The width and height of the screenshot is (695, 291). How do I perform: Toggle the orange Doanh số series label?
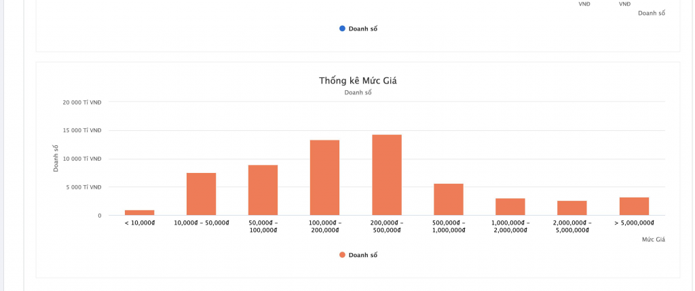(x=363, y=255)
